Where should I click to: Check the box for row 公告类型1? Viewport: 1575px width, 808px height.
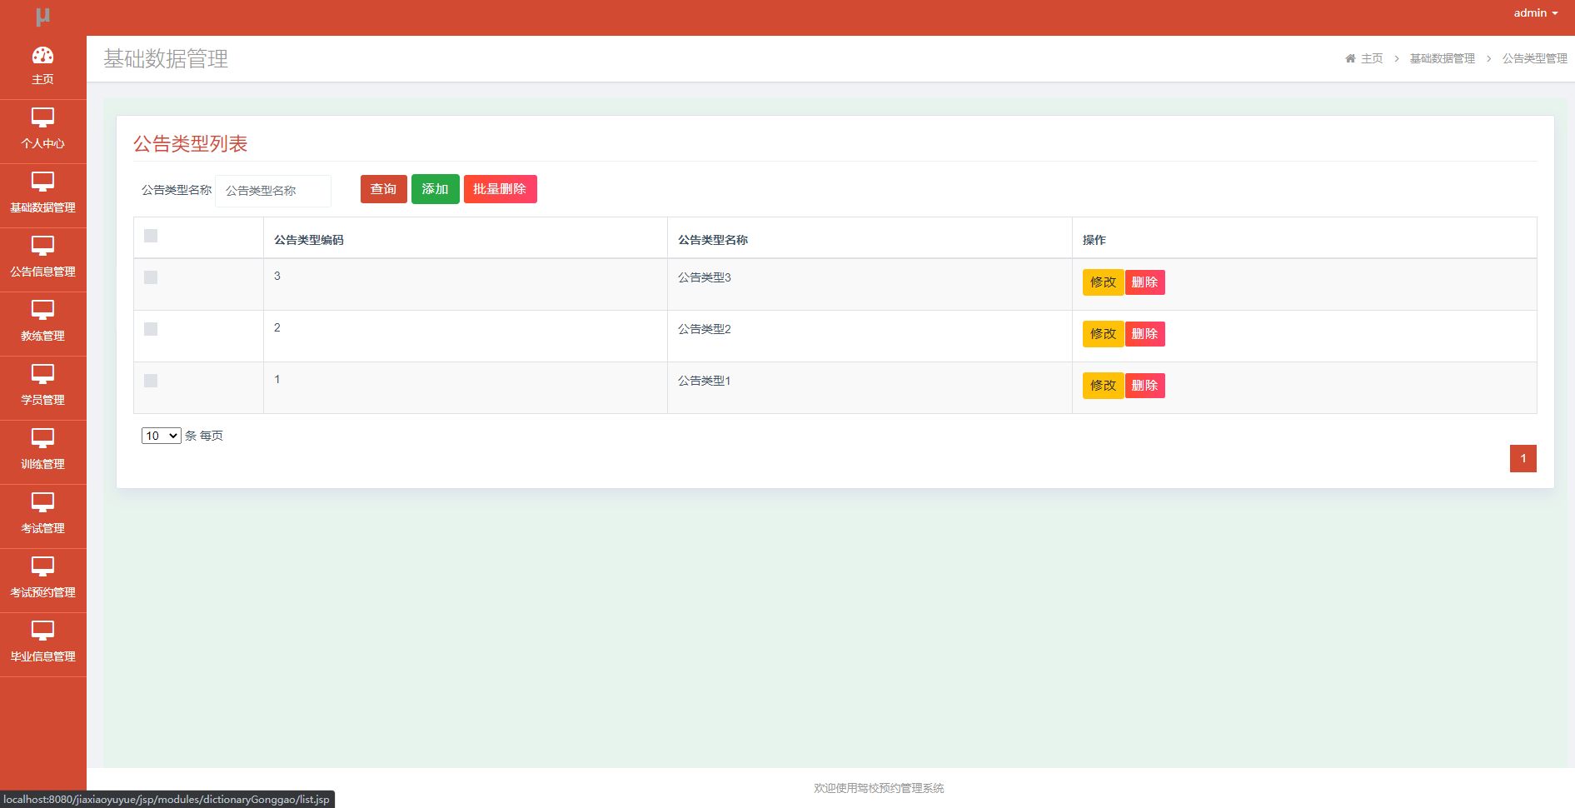151,381
